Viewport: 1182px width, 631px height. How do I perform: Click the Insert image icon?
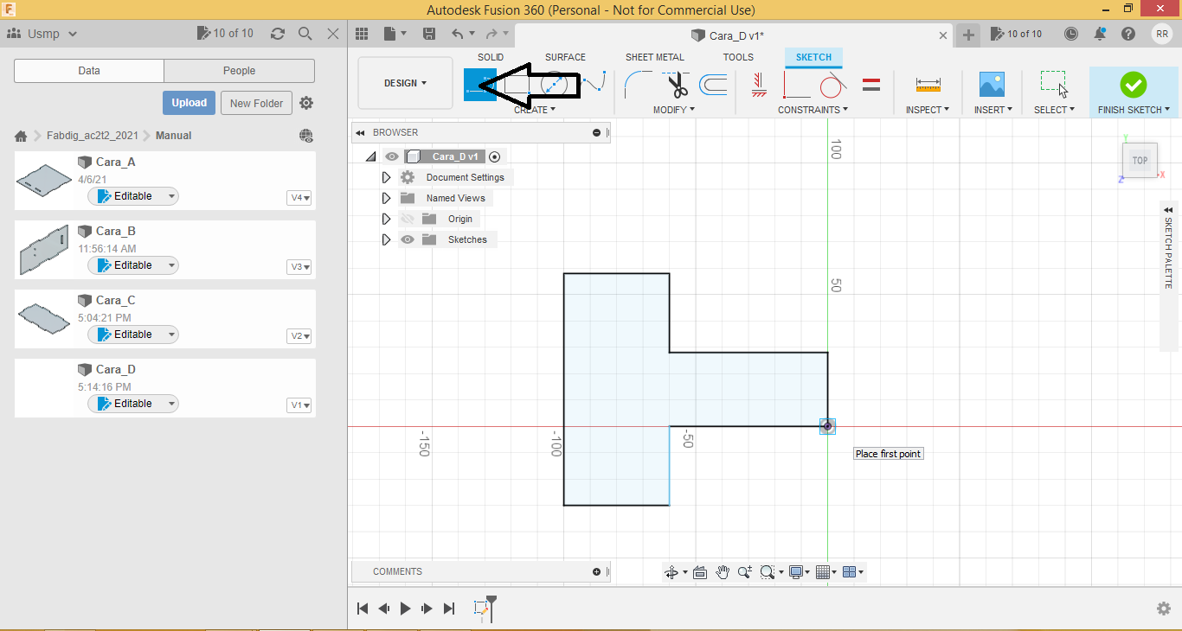tap(992, 85)
